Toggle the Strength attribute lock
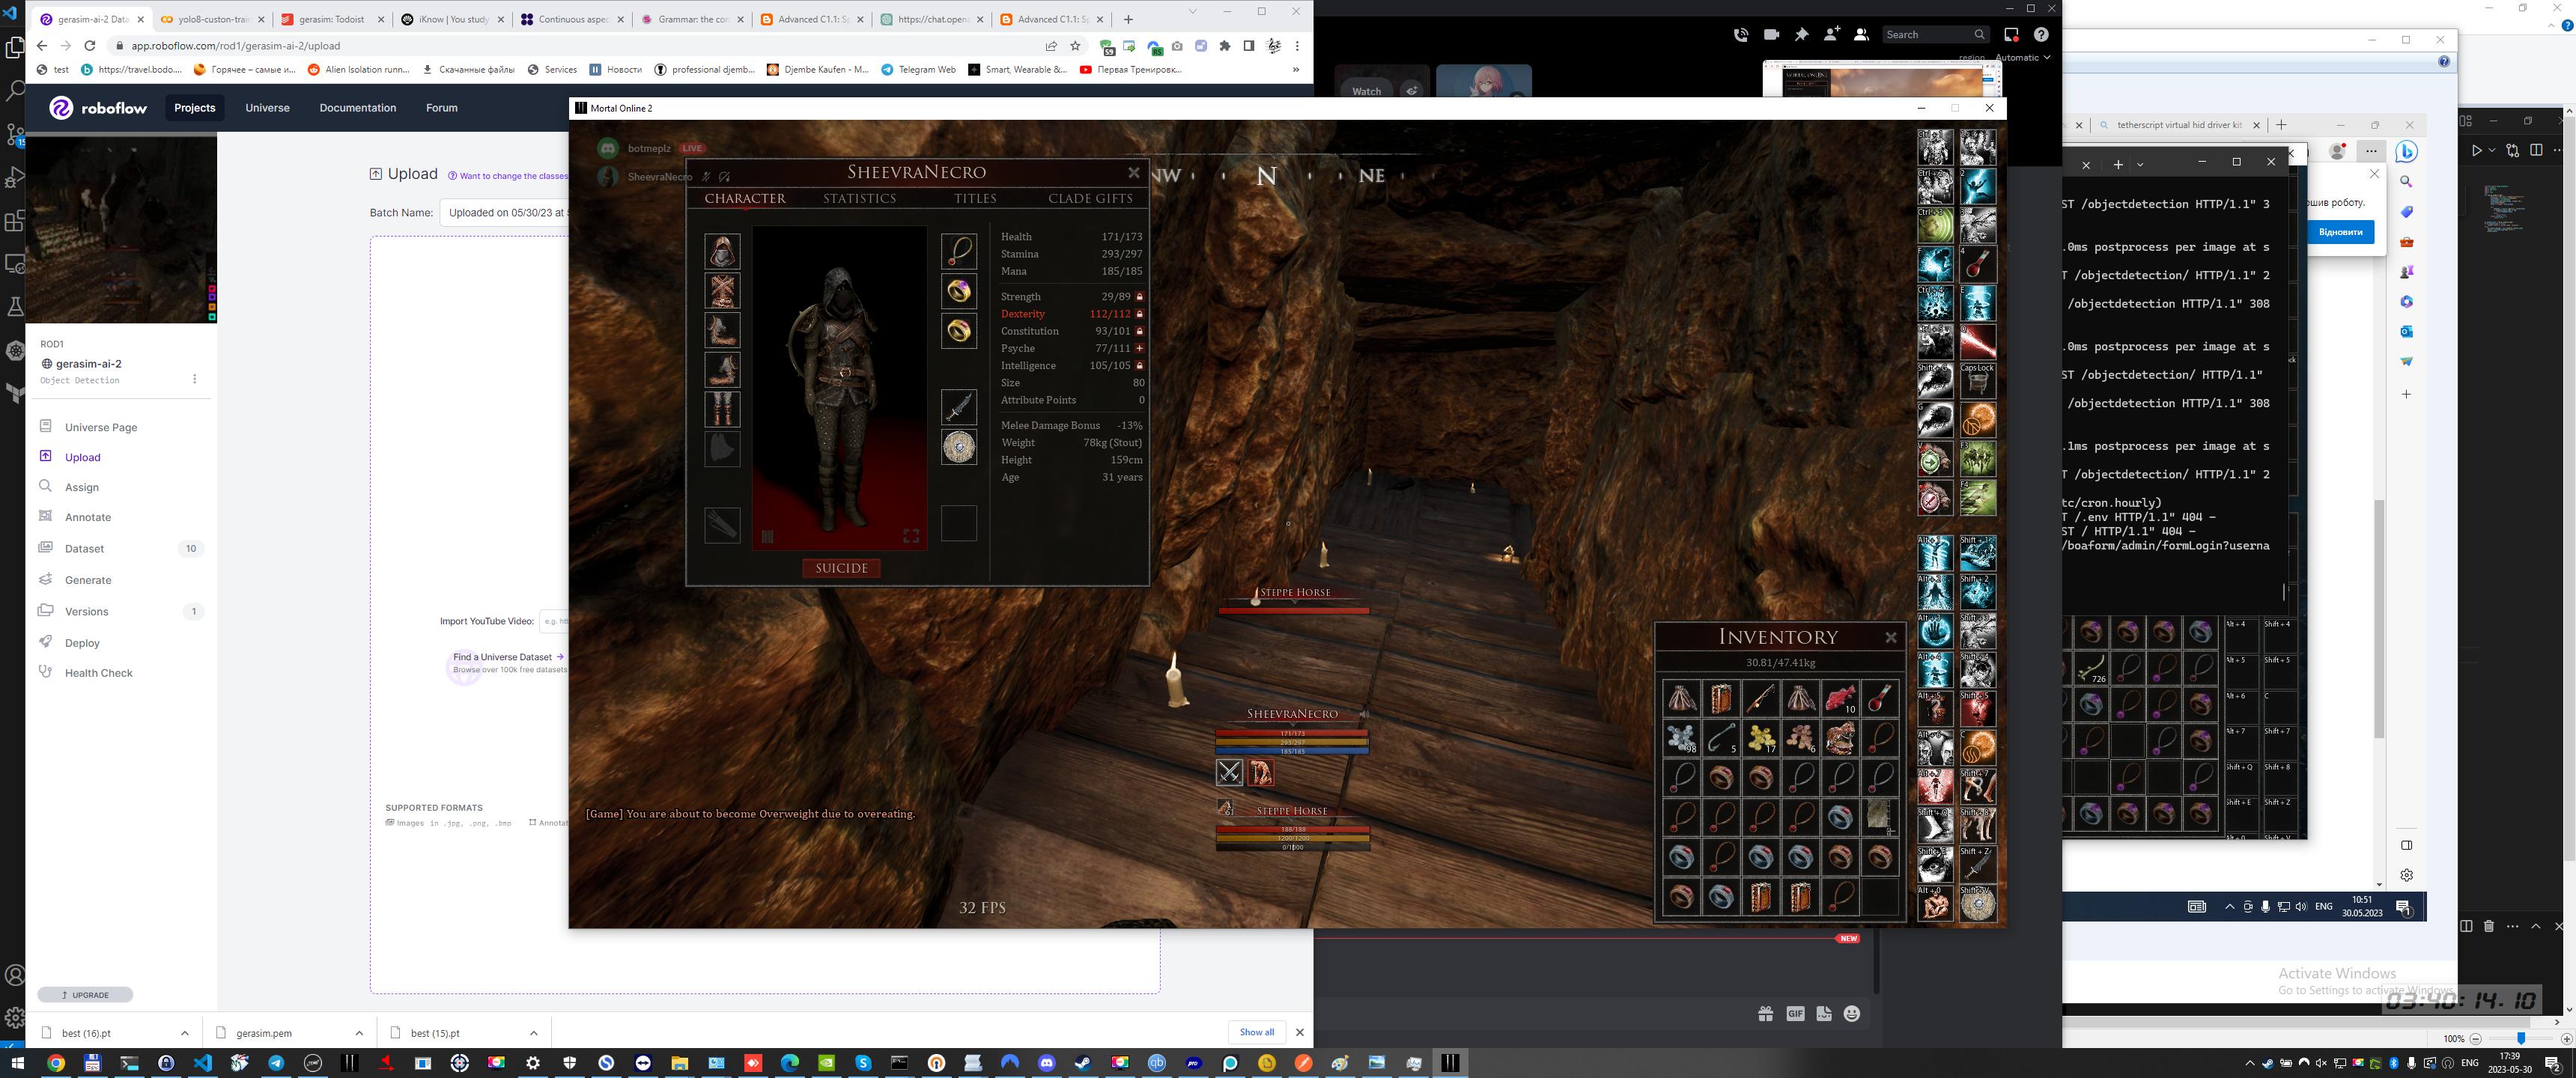This screenshot has width=2576, height=1078. point(1139,297)
